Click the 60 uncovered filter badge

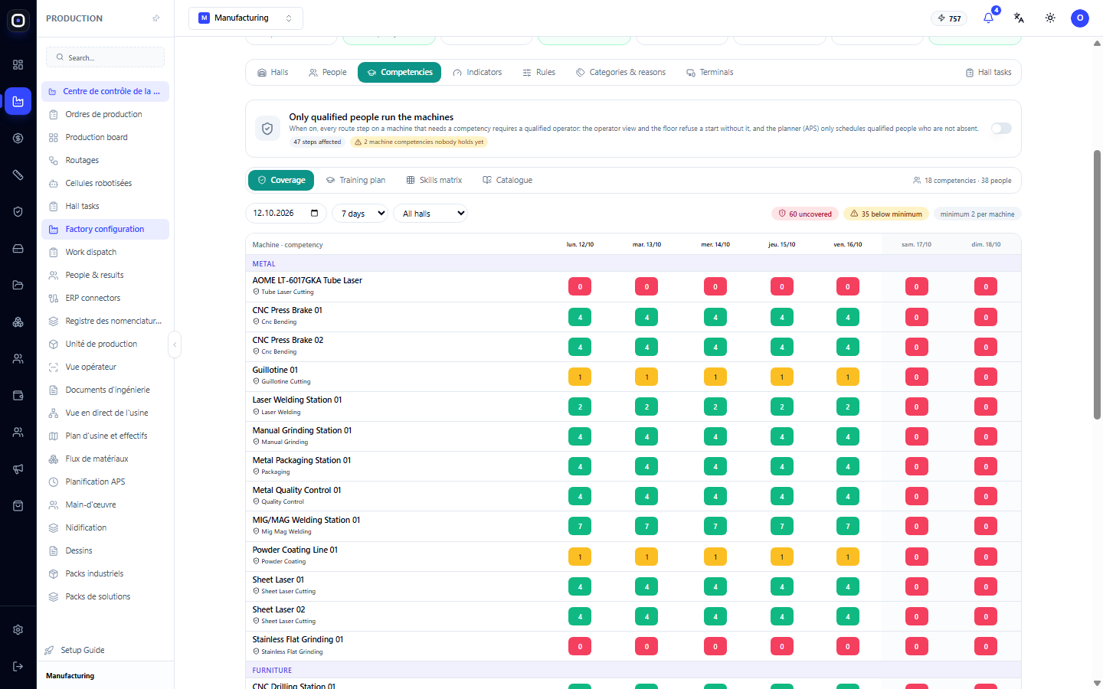[805, 214]
